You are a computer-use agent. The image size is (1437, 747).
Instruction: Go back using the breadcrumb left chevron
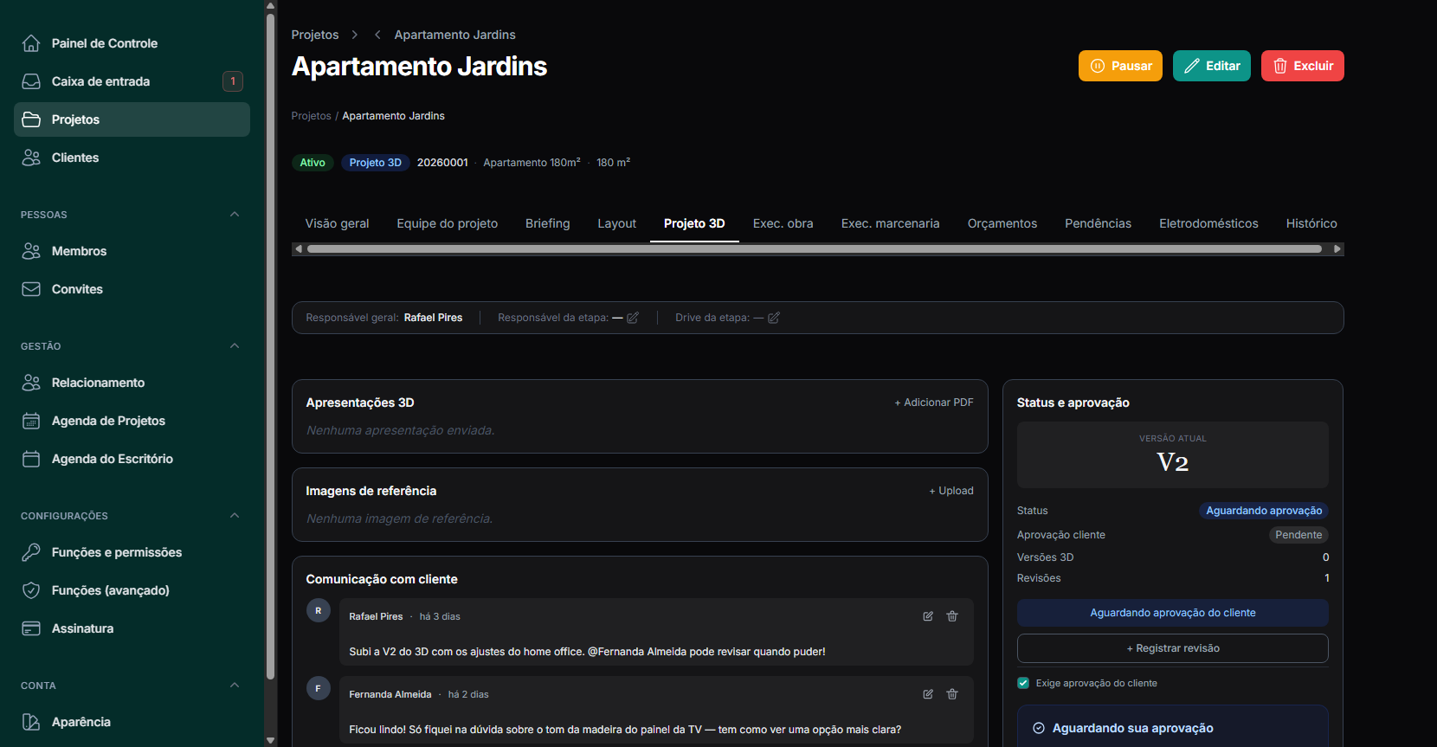pyautogui.click(x=377, y=35)
